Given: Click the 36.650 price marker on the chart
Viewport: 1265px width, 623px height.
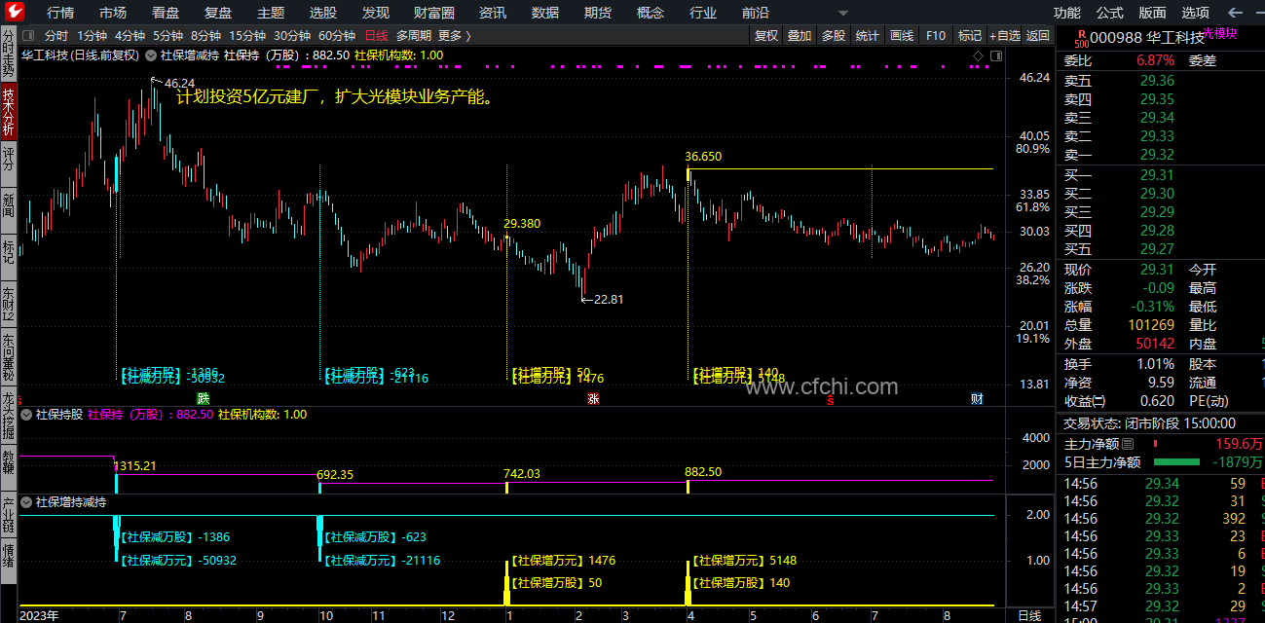Looking at the screenshot, I should pyautogui.click(x=703, y=156).
